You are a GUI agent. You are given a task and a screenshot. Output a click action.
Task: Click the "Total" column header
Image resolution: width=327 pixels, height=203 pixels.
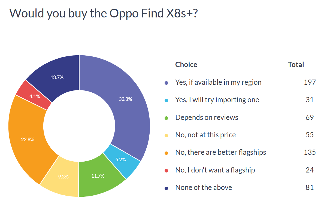pyautogui.click(x=296, y=65)
